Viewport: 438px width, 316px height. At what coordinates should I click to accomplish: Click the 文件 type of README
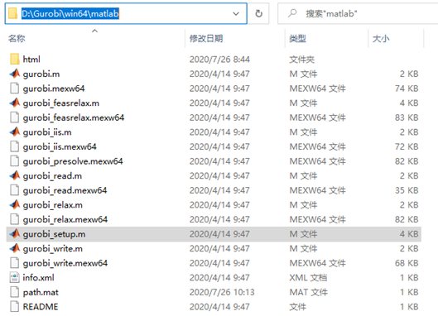click(298, 307)
